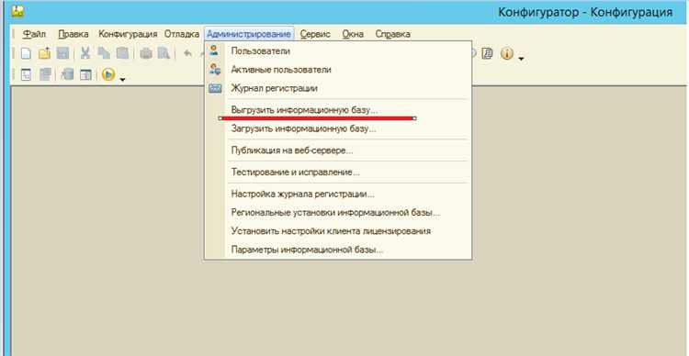
Task: Click the Пользователи user icon
Action: pos(214,50)
